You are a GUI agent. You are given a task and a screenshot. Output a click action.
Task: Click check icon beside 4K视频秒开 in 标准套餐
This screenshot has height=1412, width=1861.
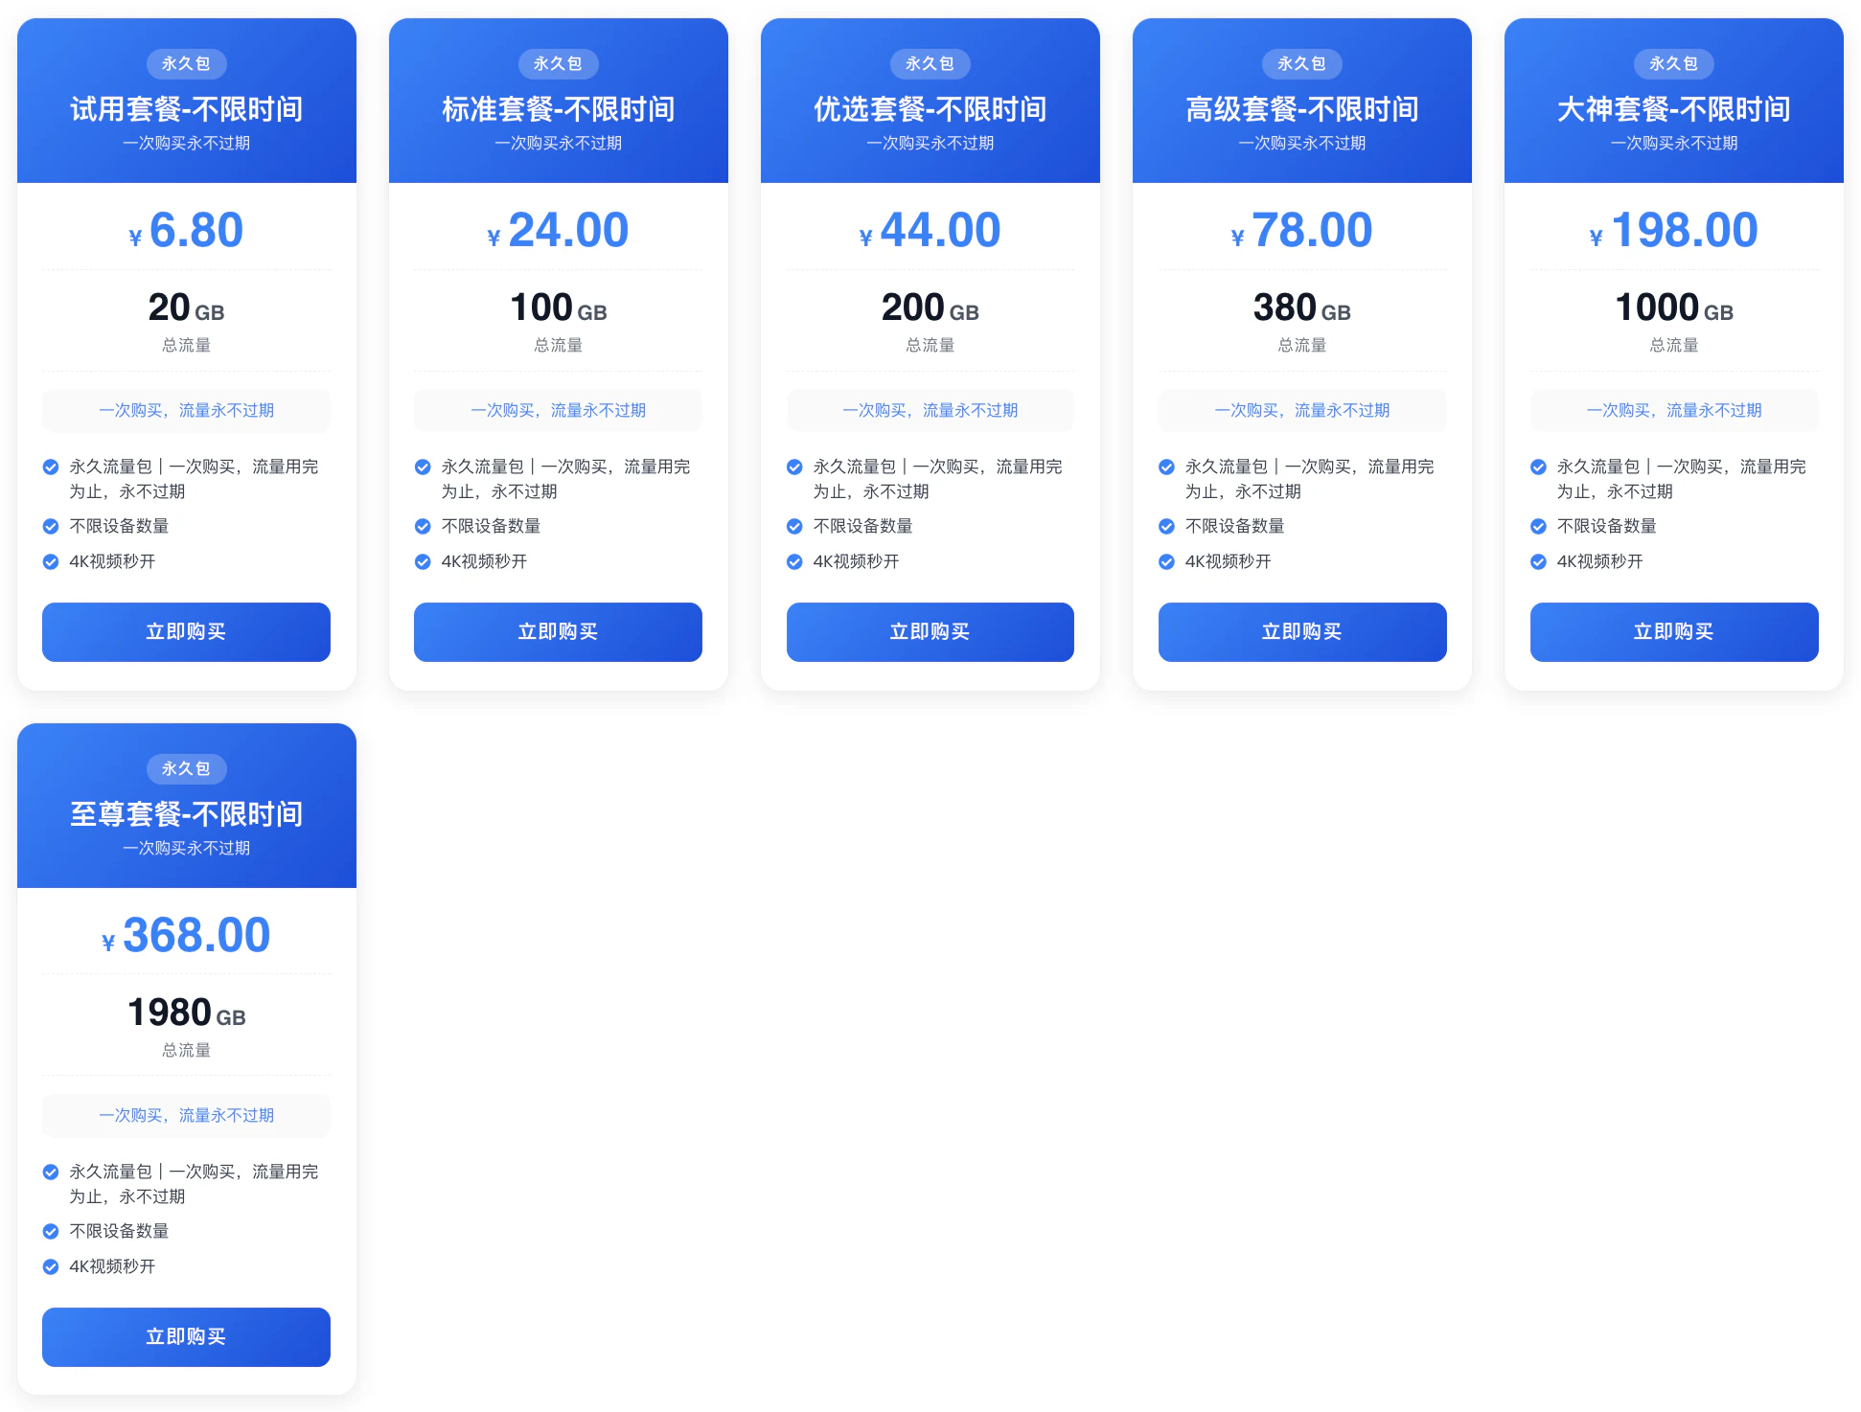pyautogui.click(x=423, y=561)
